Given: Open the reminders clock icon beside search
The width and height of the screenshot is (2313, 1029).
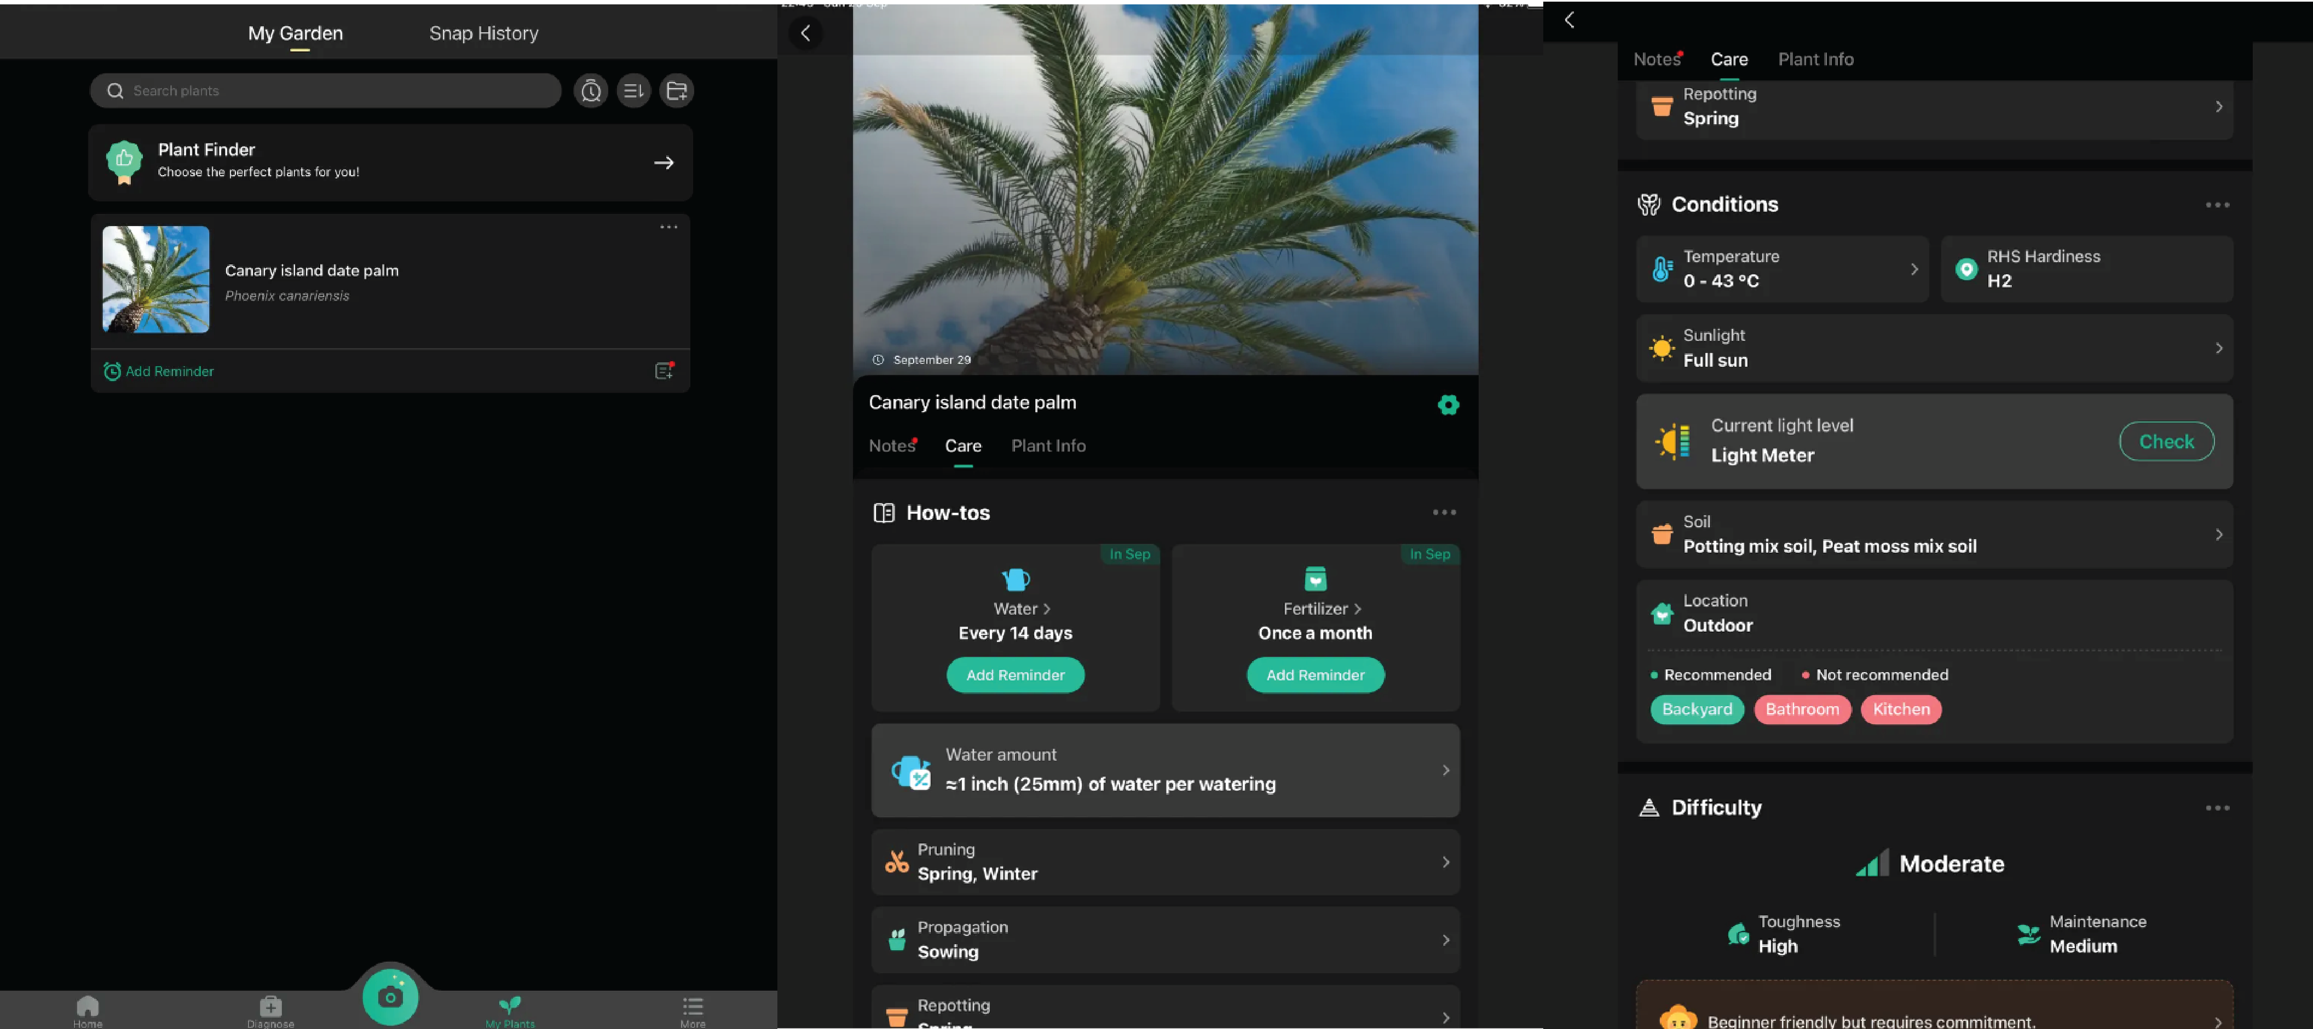Looking at the screenshot, I should click(591, 91).
